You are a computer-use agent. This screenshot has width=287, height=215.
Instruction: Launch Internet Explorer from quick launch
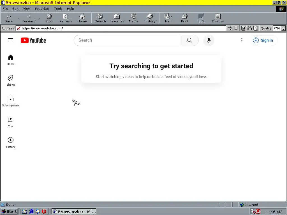pyautogui.click(x=31, y=212)
